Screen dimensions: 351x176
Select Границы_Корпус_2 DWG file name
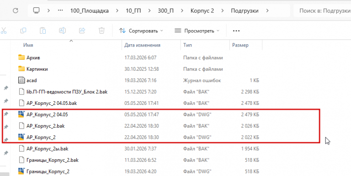[x=48, y=172]
